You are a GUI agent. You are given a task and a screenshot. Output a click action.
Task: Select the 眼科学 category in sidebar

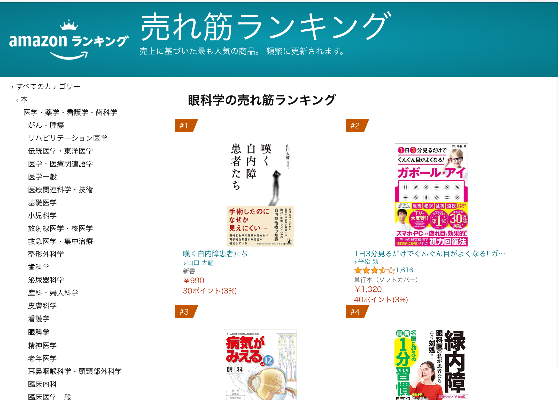(39, 332)
